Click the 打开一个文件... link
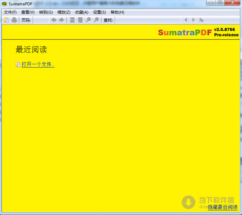The width and height of the screenshot is (242, 215). pyautogui.click(x=38, y=65)
